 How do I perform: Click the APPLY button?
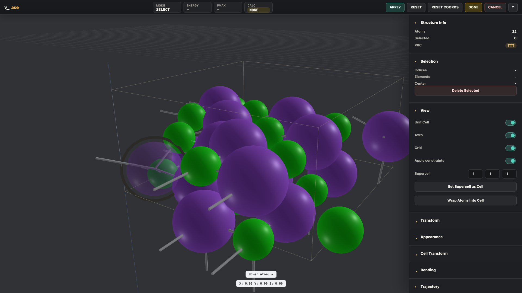pos(395,7)
